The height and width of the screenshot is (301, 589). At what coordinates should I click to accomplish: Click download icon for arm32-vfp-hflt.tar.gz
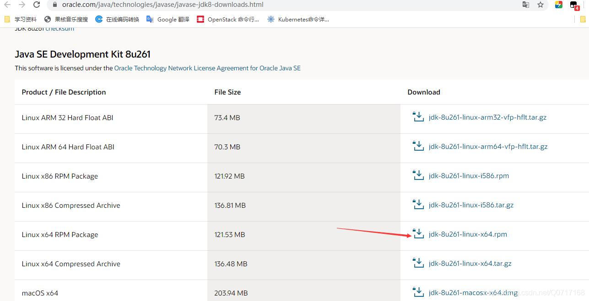tap(418, 117)
